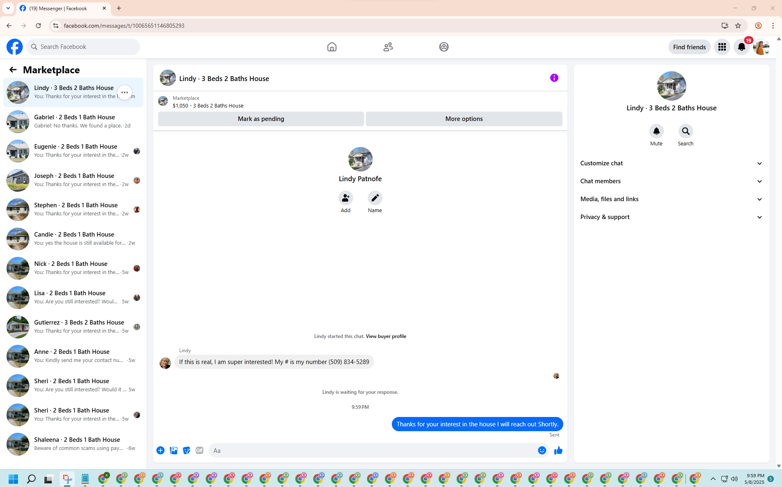The width and height of the screenshot is (782, 487).
Task: Go back from Marketplace chats list
Action: 13,70
